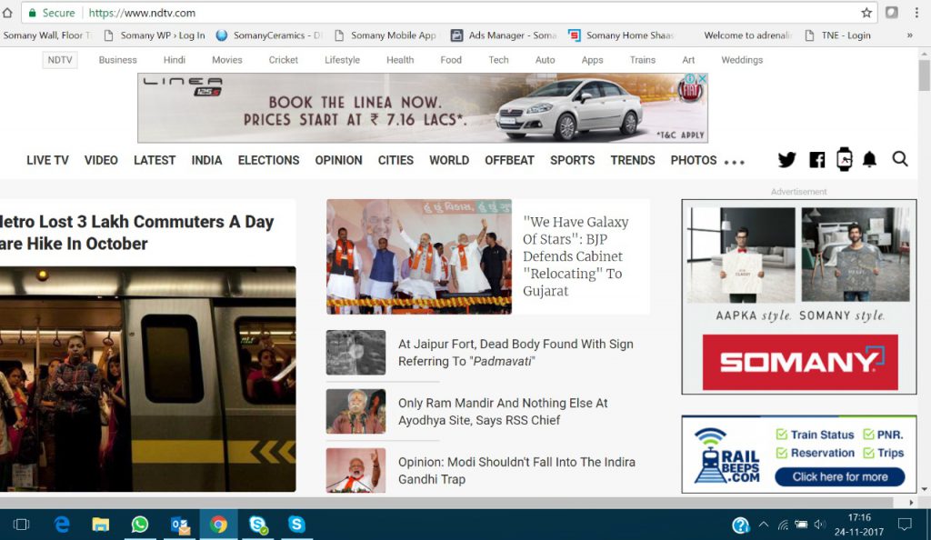Screen dimensions: 931x540
Task: Open the WORLD section
Action: 449,160
